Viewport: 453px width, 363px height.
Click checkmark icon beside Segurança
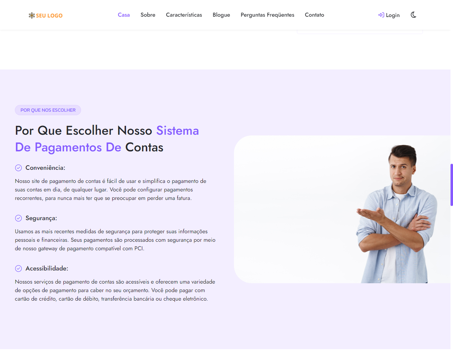tap(18, 218)
